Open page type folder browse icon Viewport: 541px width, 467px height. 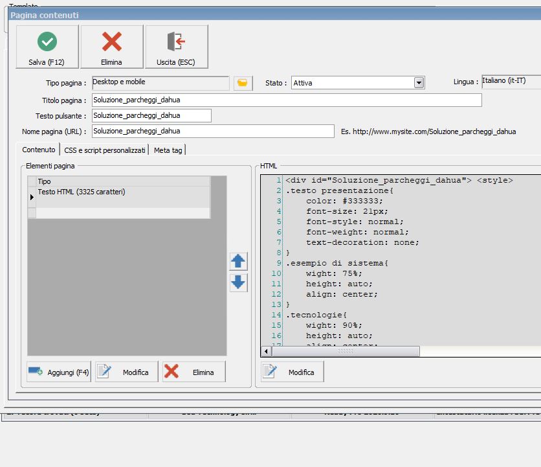point(243,84)
